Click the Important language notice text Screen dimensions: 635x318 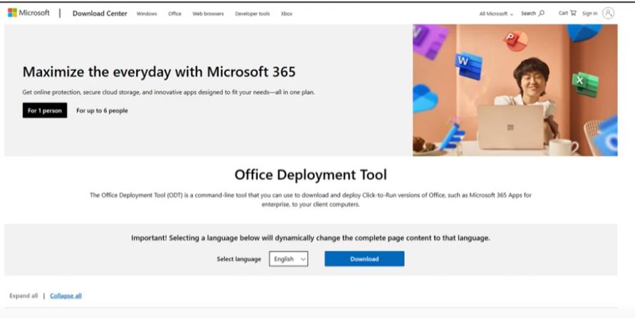pyautogui.click(x=311, y=238)
